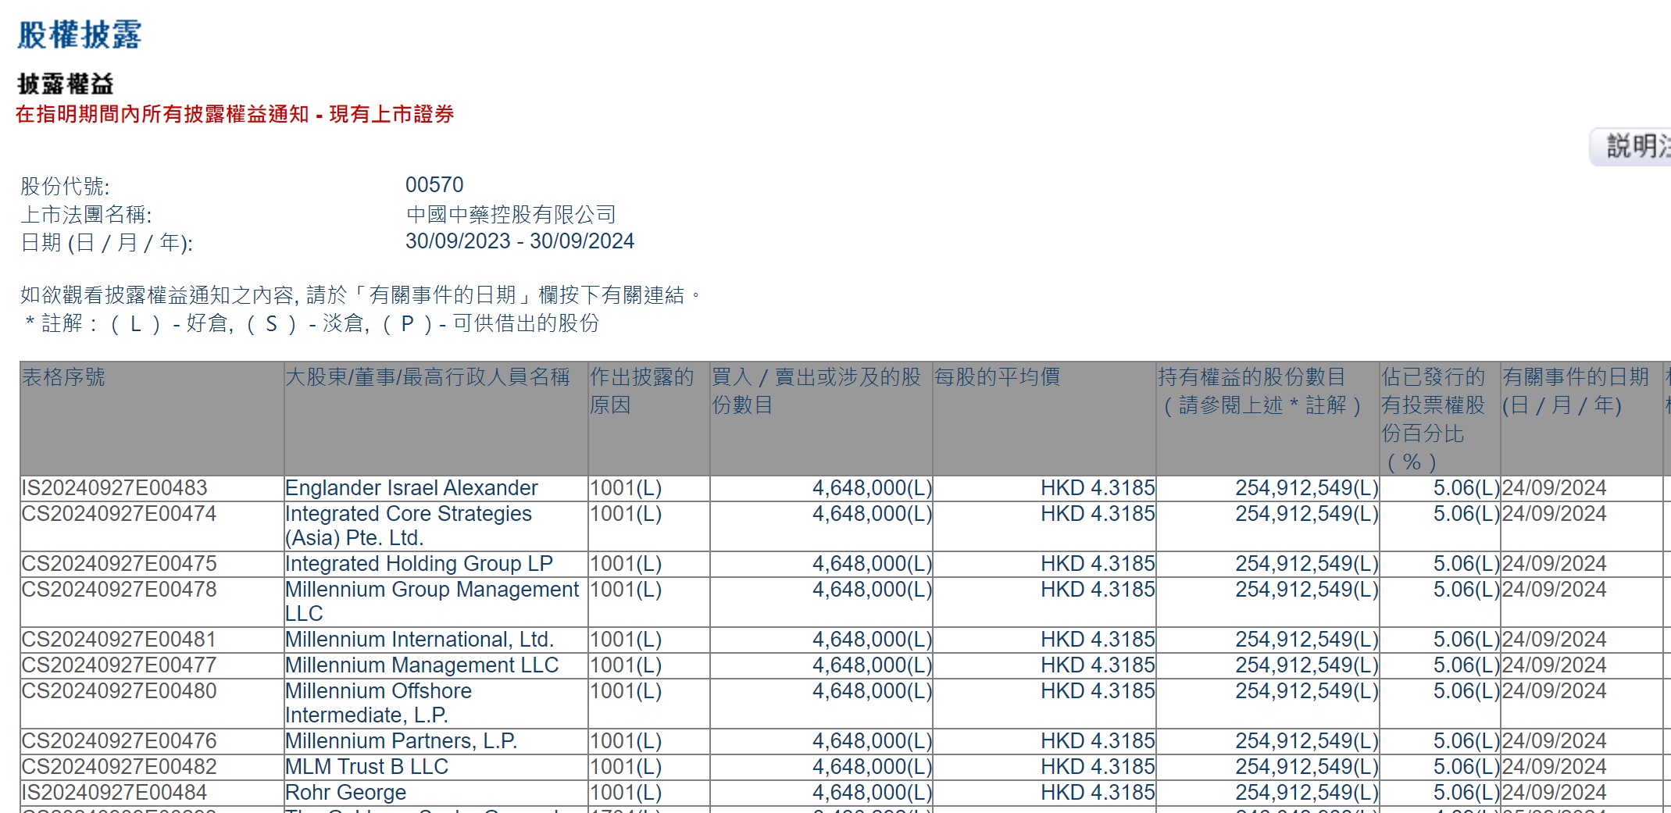Select form serial CS20240927E00478

point(119,590)
